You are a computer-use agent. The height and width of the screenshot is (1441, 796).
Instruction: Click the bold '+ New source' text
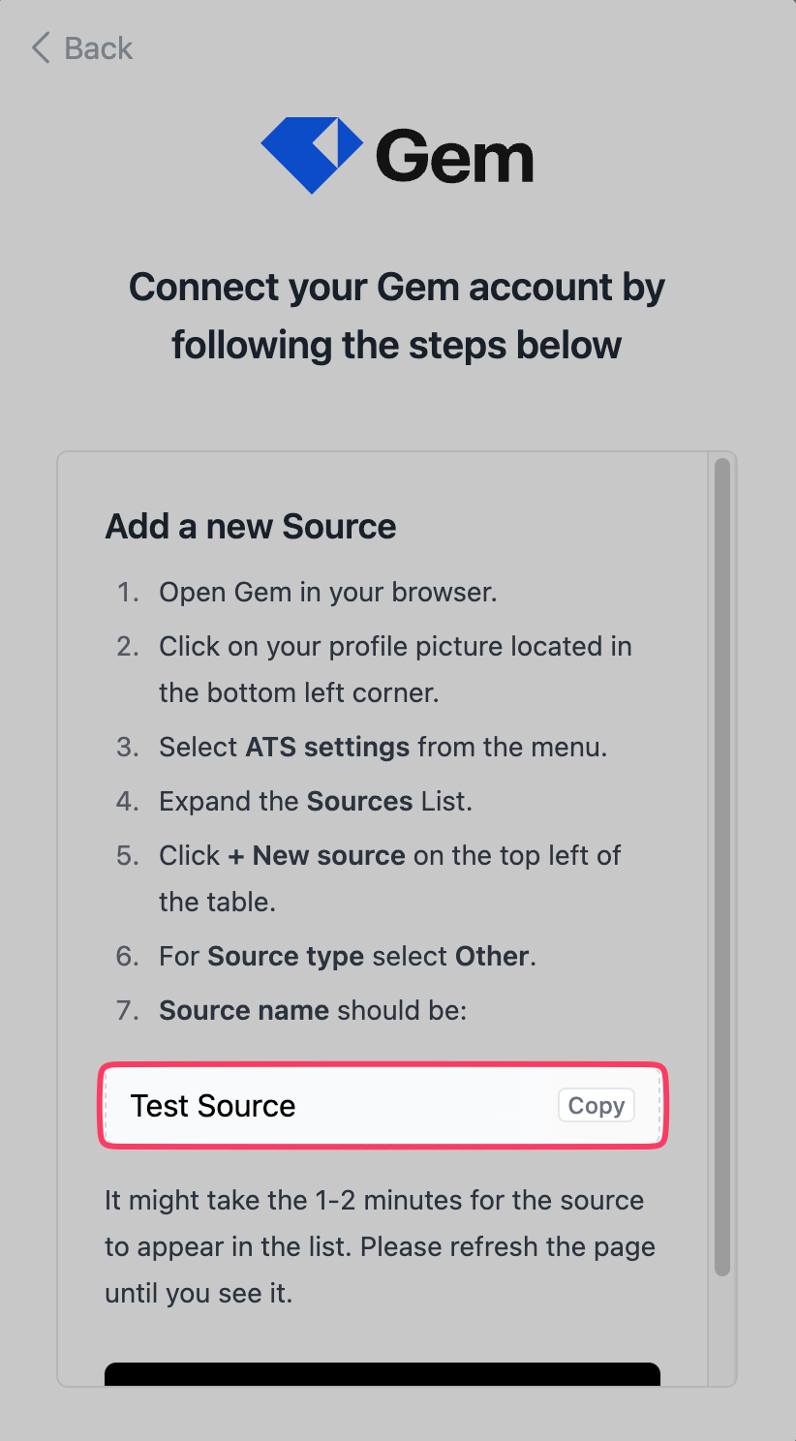(317, 855)
